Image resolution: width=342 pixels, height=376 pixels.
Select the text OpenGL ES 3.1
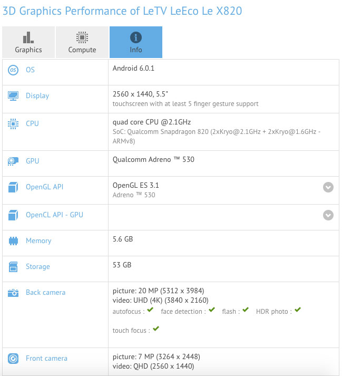[135, 185]
